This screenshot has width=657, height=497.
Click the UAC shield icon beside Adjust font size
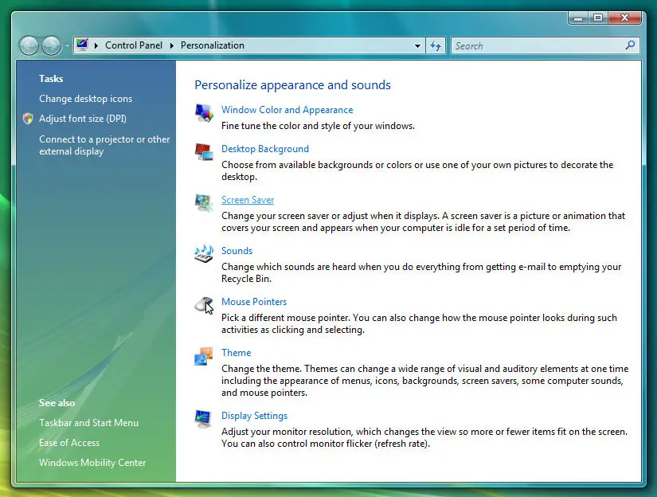[x=28, y=119]
